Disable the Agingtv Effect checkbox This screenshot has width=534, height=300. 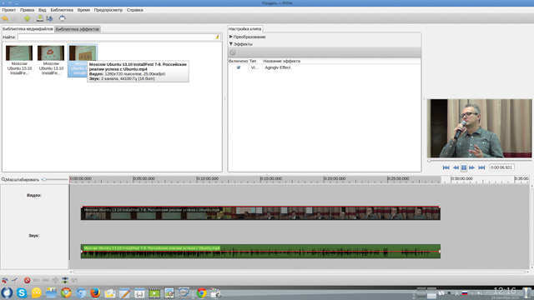pyautogui.click(x=239, y=67)
